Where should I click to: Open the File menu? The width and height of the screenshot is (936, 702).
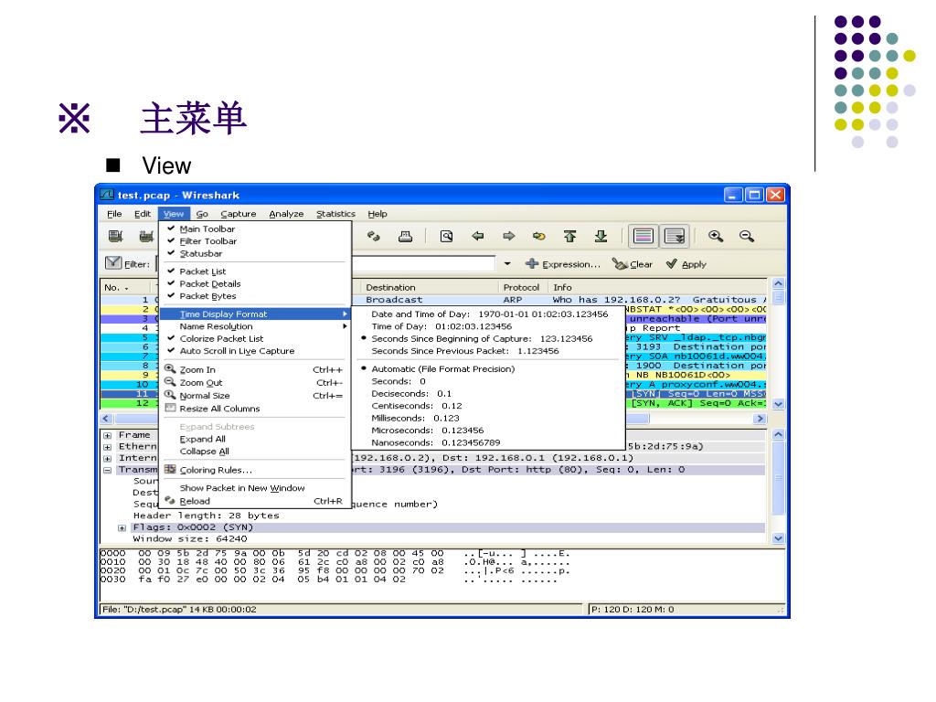[x=114, y=214]
